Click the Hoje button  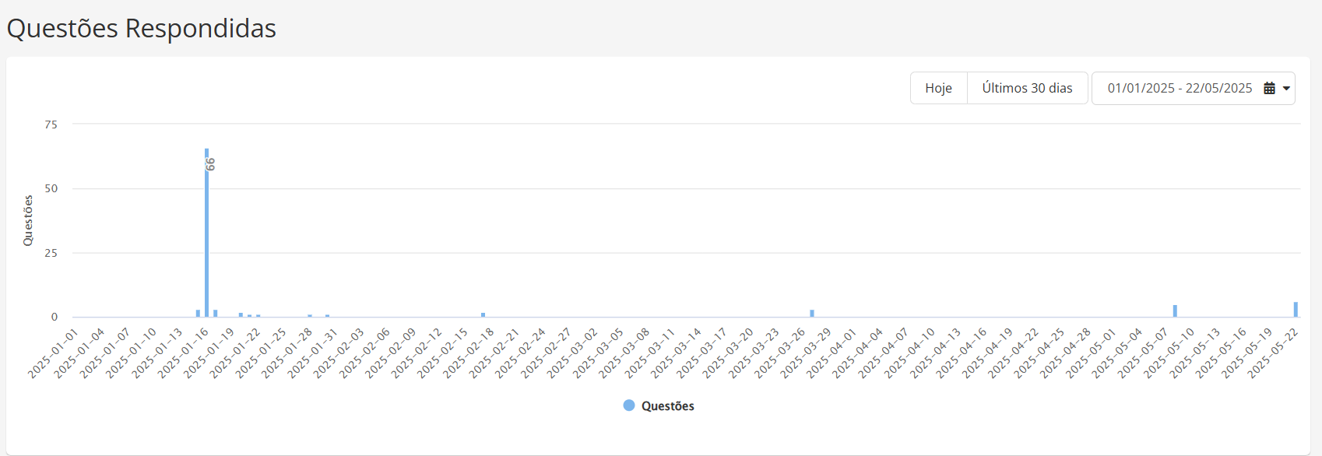point(939,88)
